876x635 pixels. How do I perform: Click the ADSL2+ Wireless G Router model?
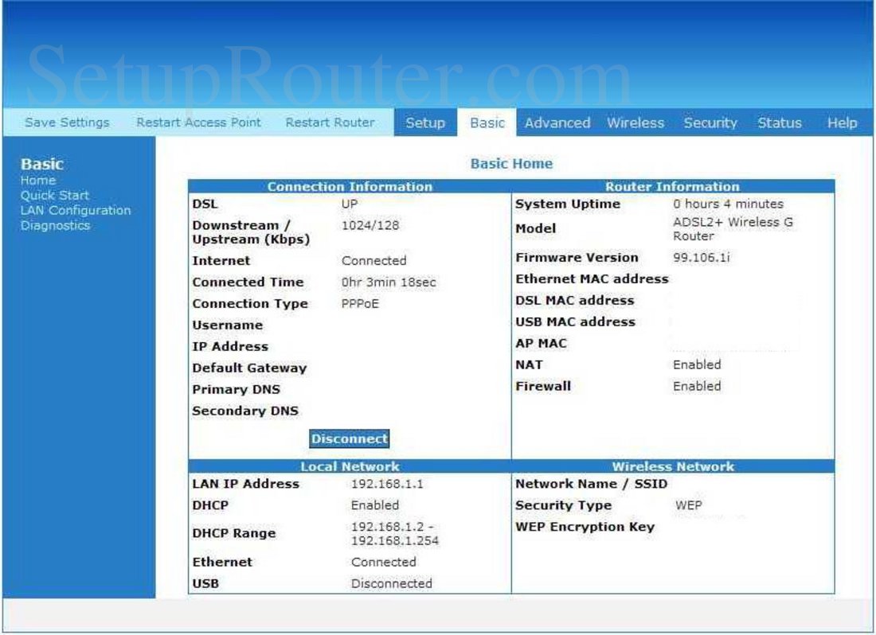coord(733,229)
